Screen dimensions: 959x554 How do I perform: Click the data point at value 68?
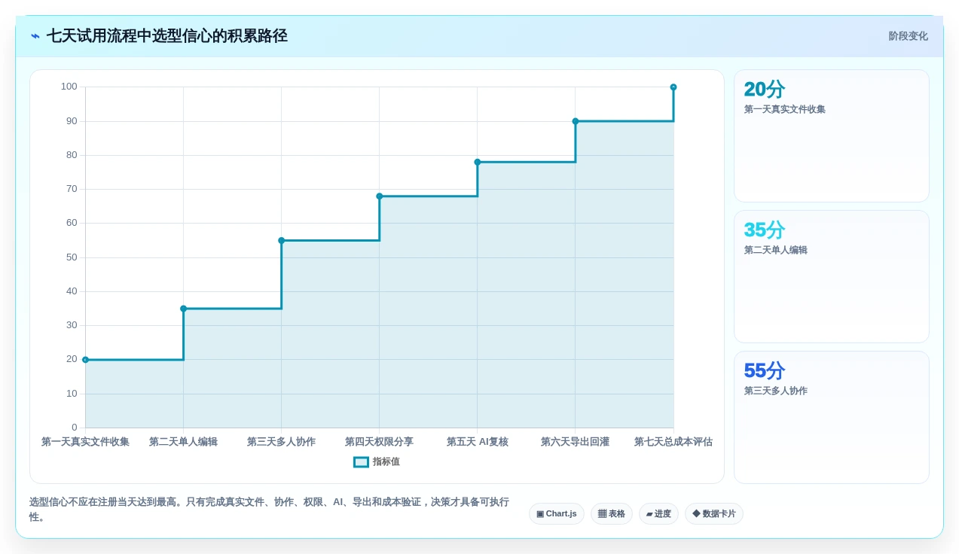[x=379, y=196]
